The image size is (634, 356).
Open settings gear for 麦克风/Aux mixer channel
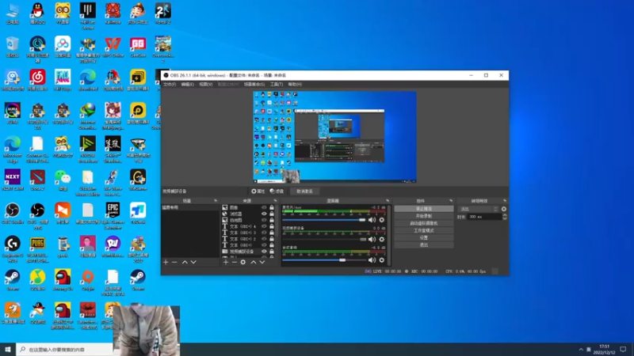point(381,220)
